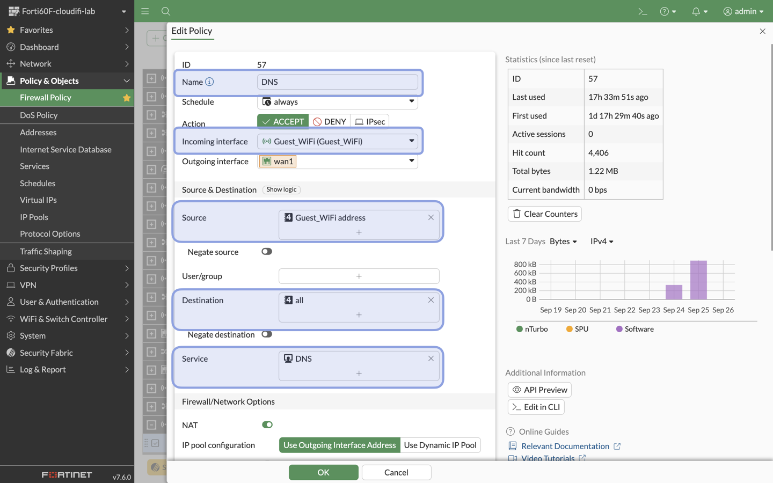This screenshot has height=483, width=773.
Task: Open the notifications bell
Action: point(696,11)
